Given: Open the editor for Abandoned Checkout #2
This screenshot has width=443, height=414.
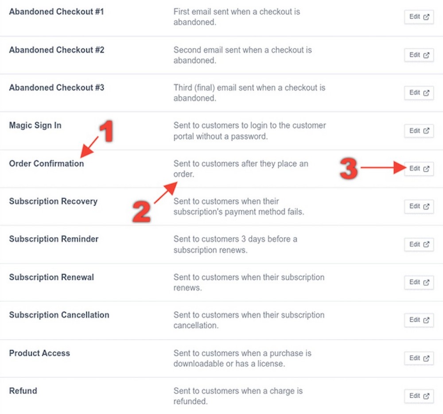Looking at the screenshot, I should point(418,55).
